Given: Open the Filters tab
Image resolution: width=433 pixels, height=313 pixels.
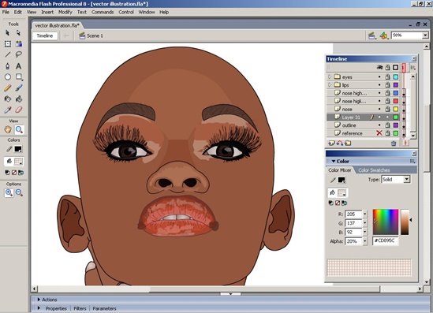Looking at the screenshot, I should [80, 308].
